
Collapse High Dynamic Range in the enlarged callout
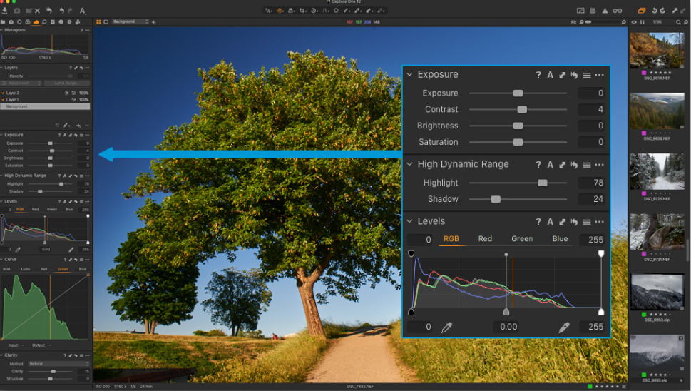point(409,164)
